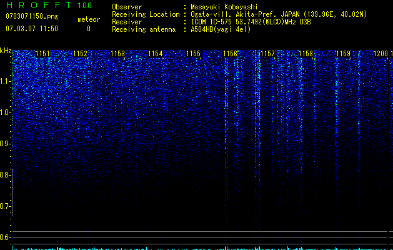
Task: Click the 0.6 kHz axis label
Action: pyautogui.click(x=4, y=237)
